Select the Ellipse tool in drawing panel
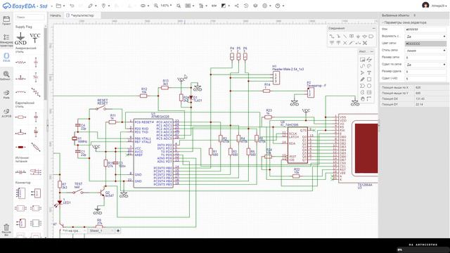The width and height of the screenshot is (450, 253). [x=369, y=86]
